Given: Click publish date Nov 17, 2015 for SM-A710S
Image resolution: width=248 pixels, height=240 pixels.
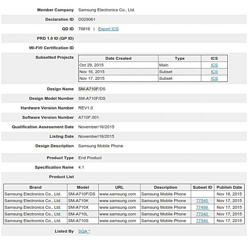Looking at the screenshot, I should [x=229, y=221].
